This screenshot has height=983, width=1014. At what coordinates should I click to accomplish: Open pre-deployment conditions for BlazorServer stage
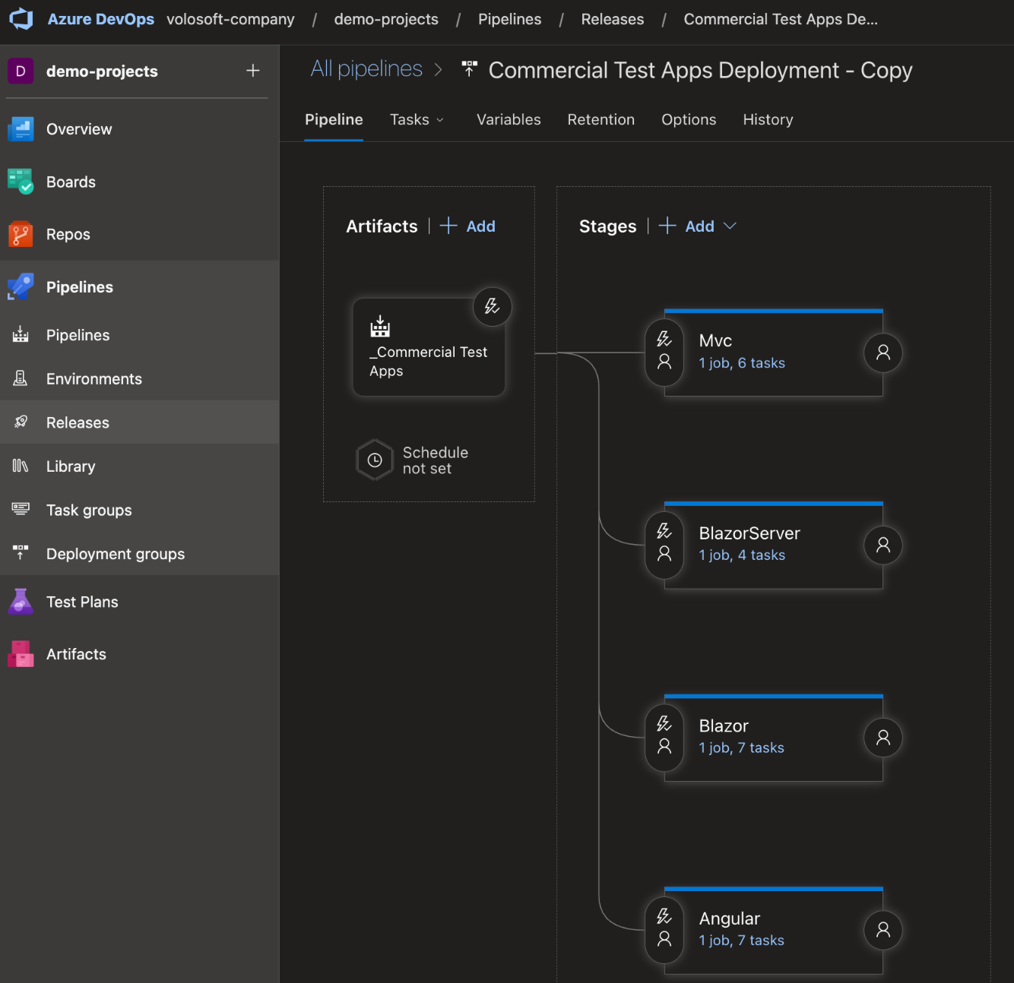pyautogui.click(x=664, y=545)
